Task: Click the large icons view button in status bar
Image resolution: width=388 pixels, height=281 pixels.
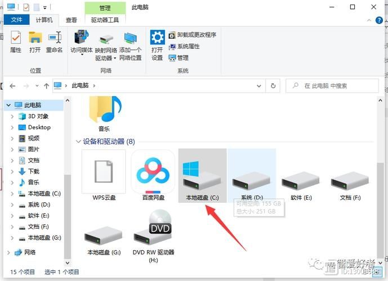Action: (x=378, y=271)
